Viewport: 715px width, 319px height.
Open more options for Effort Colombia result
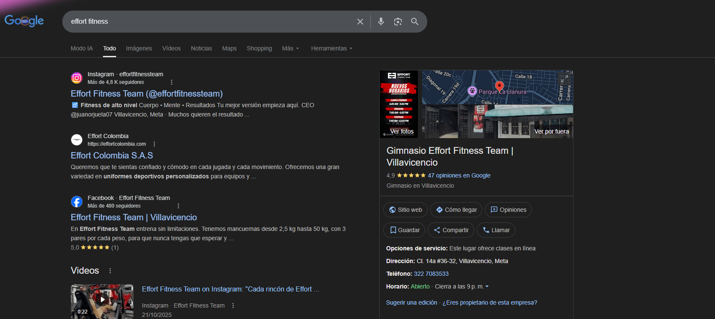(x=154, y=144)
